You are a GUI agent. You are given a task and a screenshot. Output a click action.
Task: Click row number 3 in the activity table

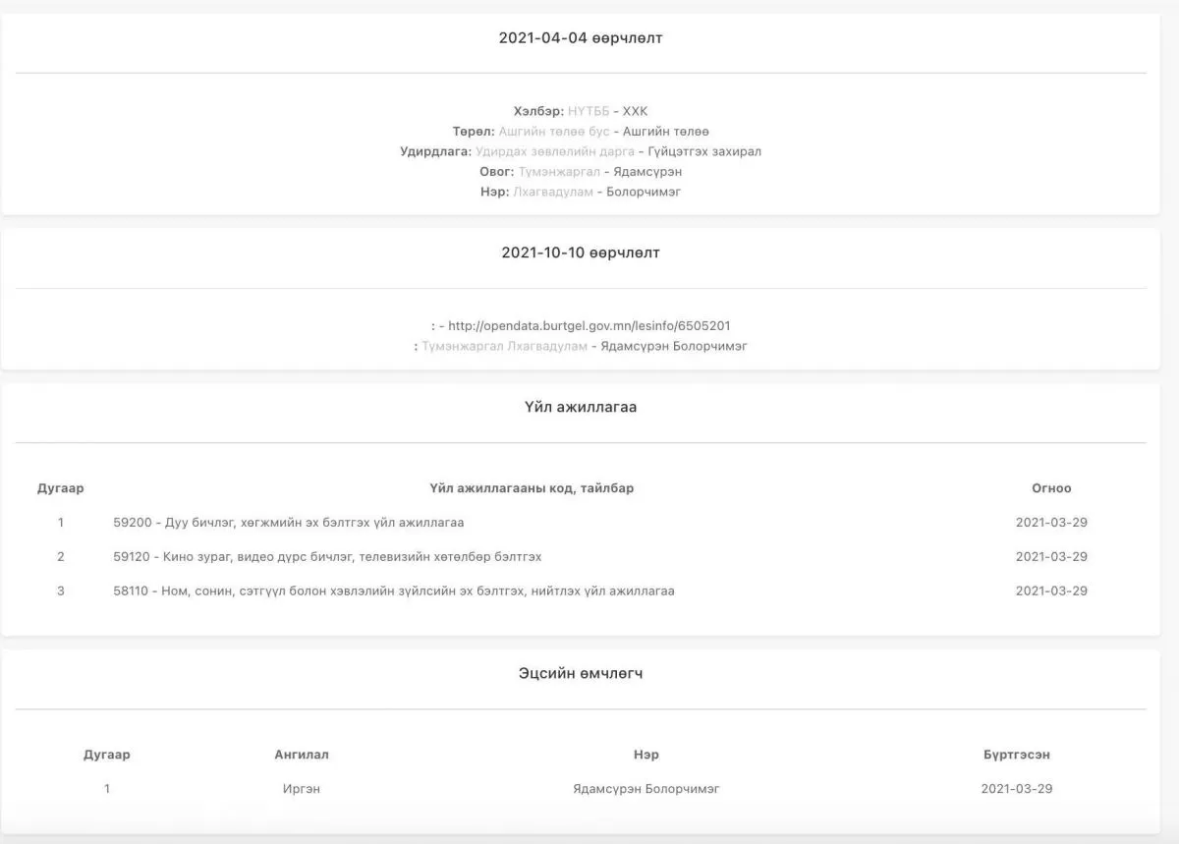[61, 591]
